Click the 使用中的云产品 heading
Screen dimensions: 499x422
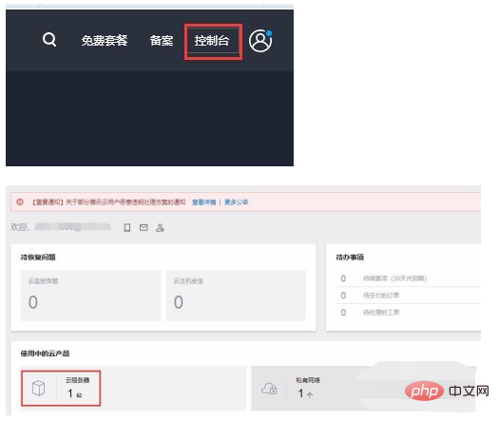click(x=45, y=354)
